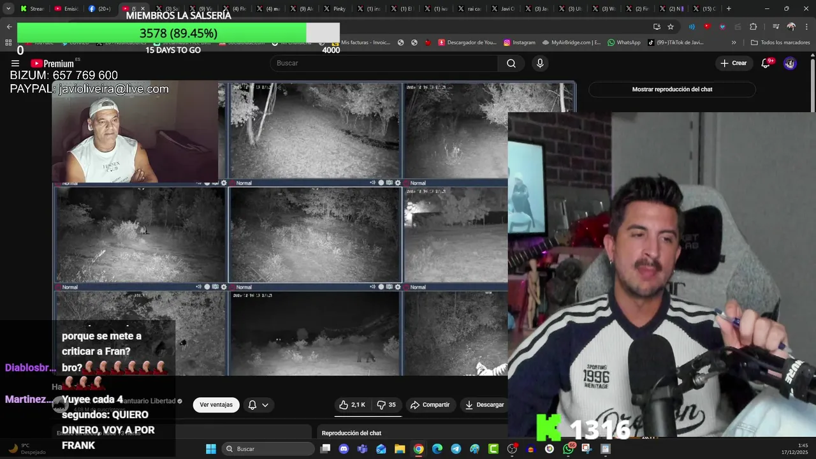This screenshot has height=459, width=816.
Task: Open the Chrome extensions puzzle icon
Action: click(754, 27)
